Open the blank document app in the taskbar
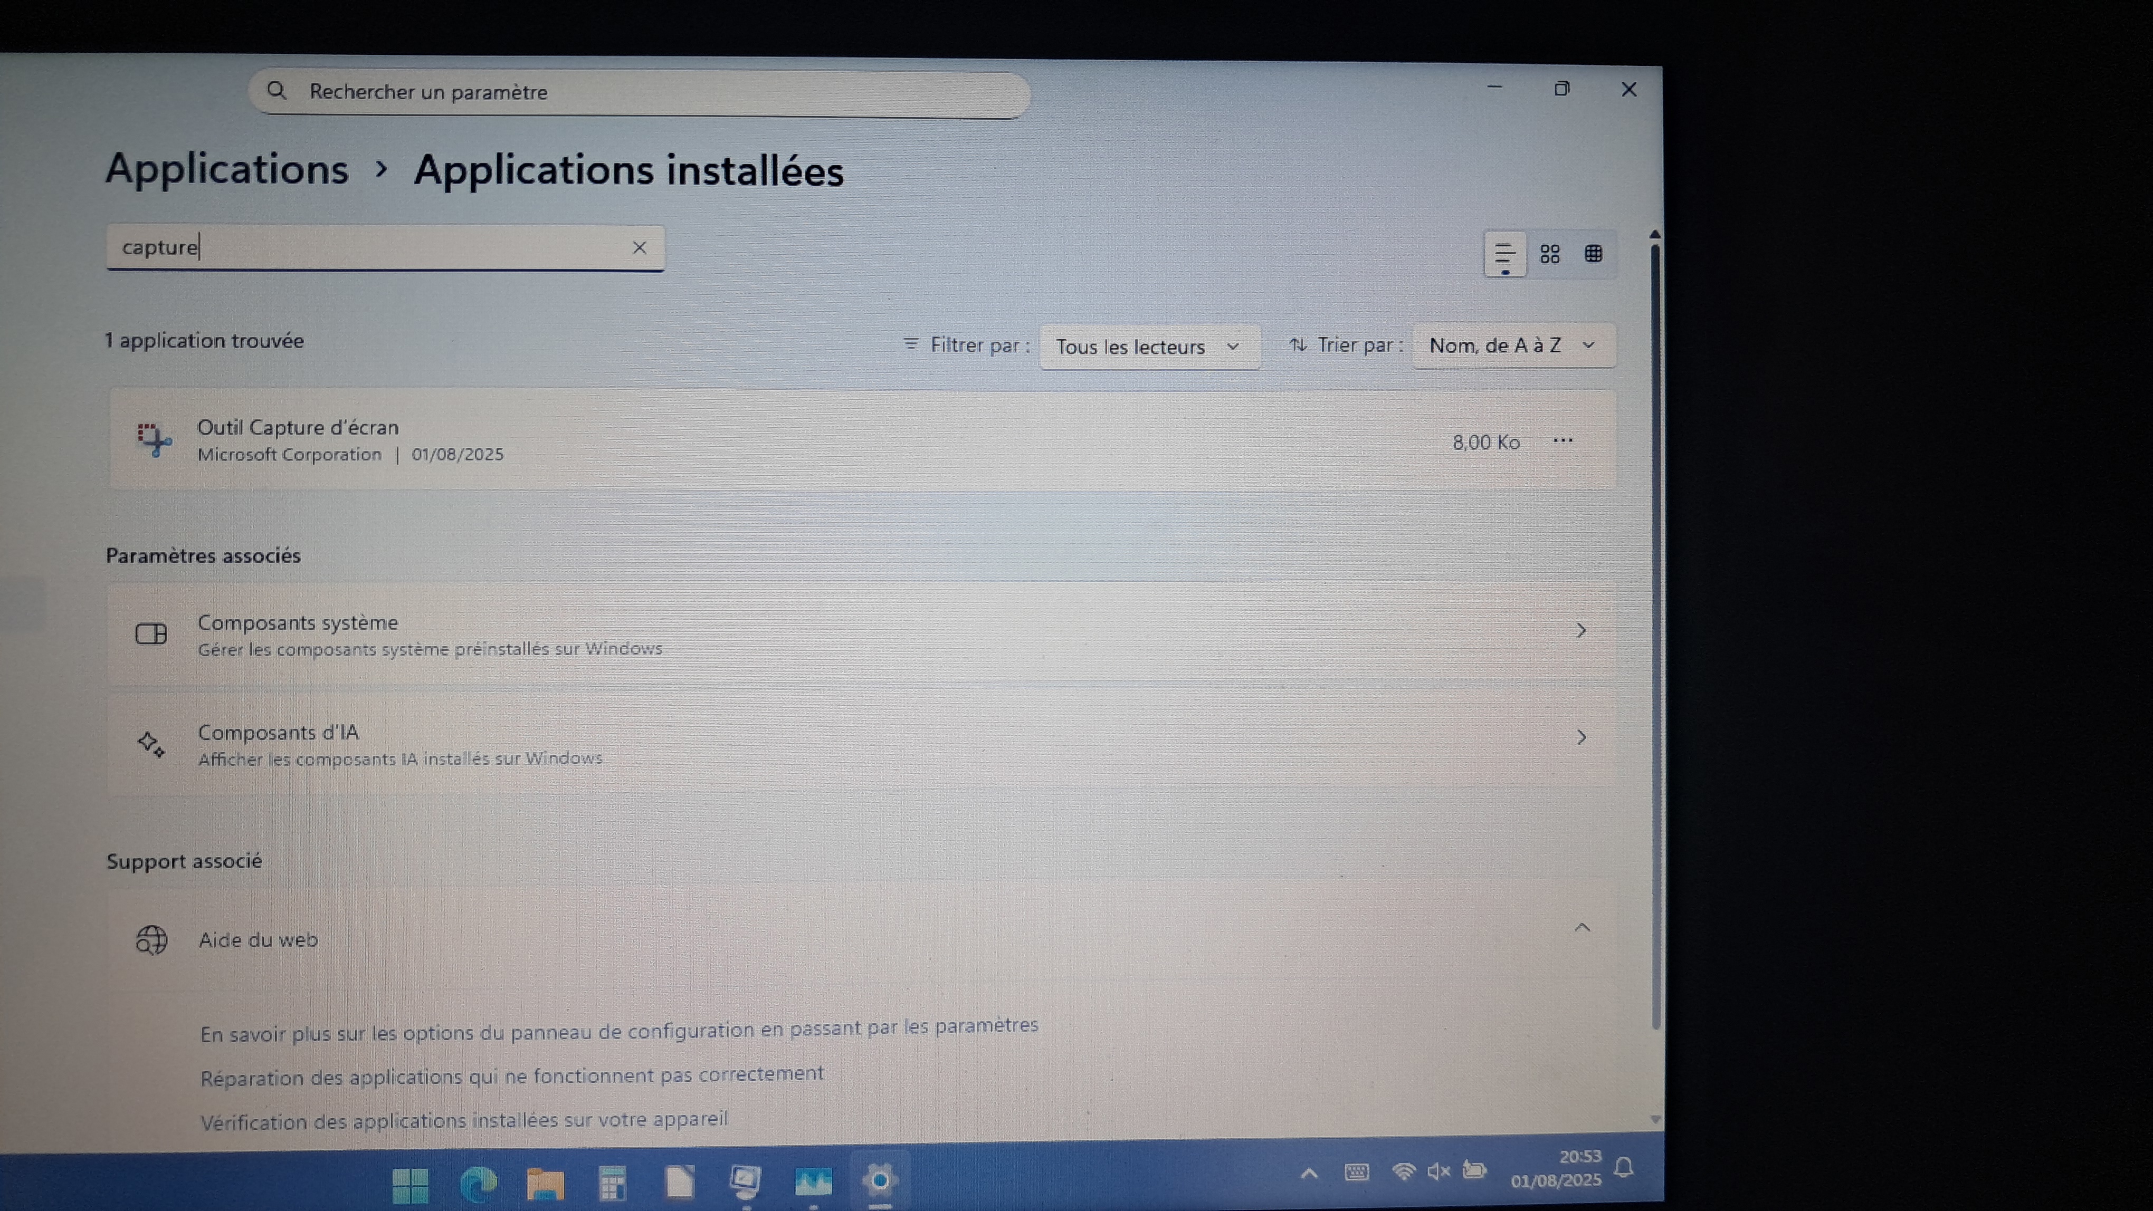The height and width of the screenshot is (1211, 2153). point(680,1182)
